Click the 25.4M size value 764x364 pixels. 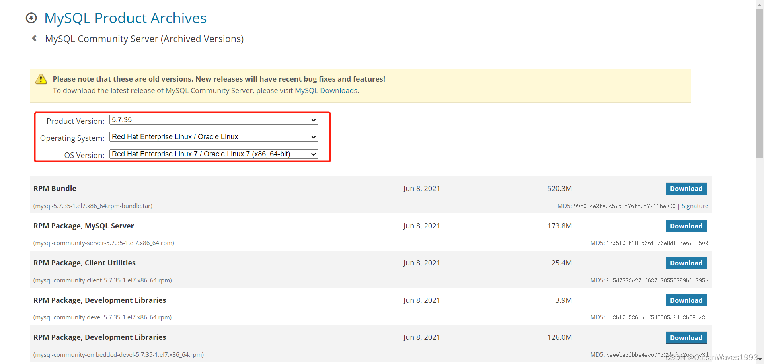(561, 263)
